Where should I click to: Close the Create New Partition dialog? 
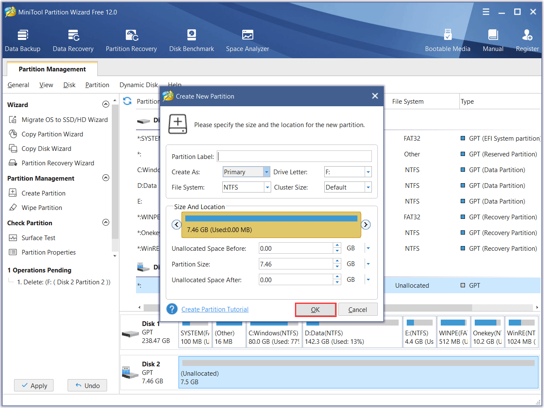click(375, 96)
